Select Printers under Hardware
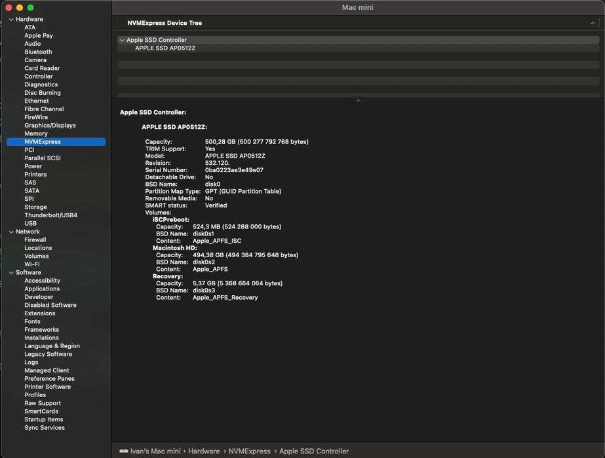605x458 pixels. 35,175
